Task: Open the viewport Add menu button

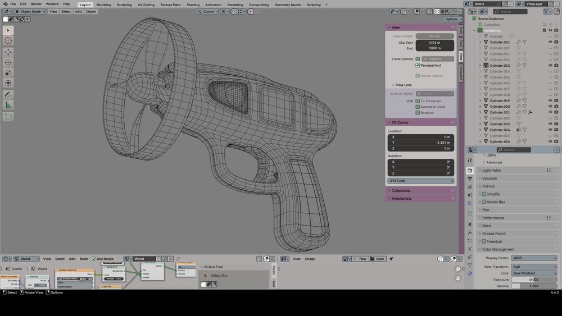Action: click(78, 11)
